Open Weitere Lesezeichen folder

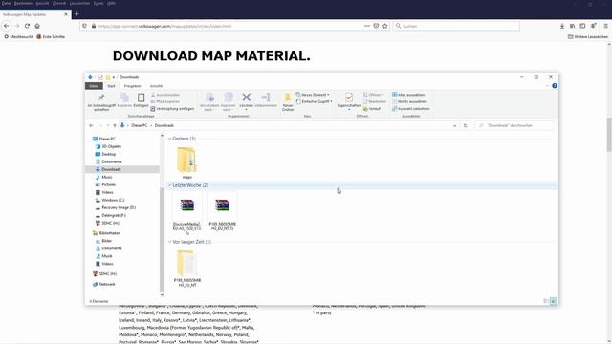click(x=588, y=36)
